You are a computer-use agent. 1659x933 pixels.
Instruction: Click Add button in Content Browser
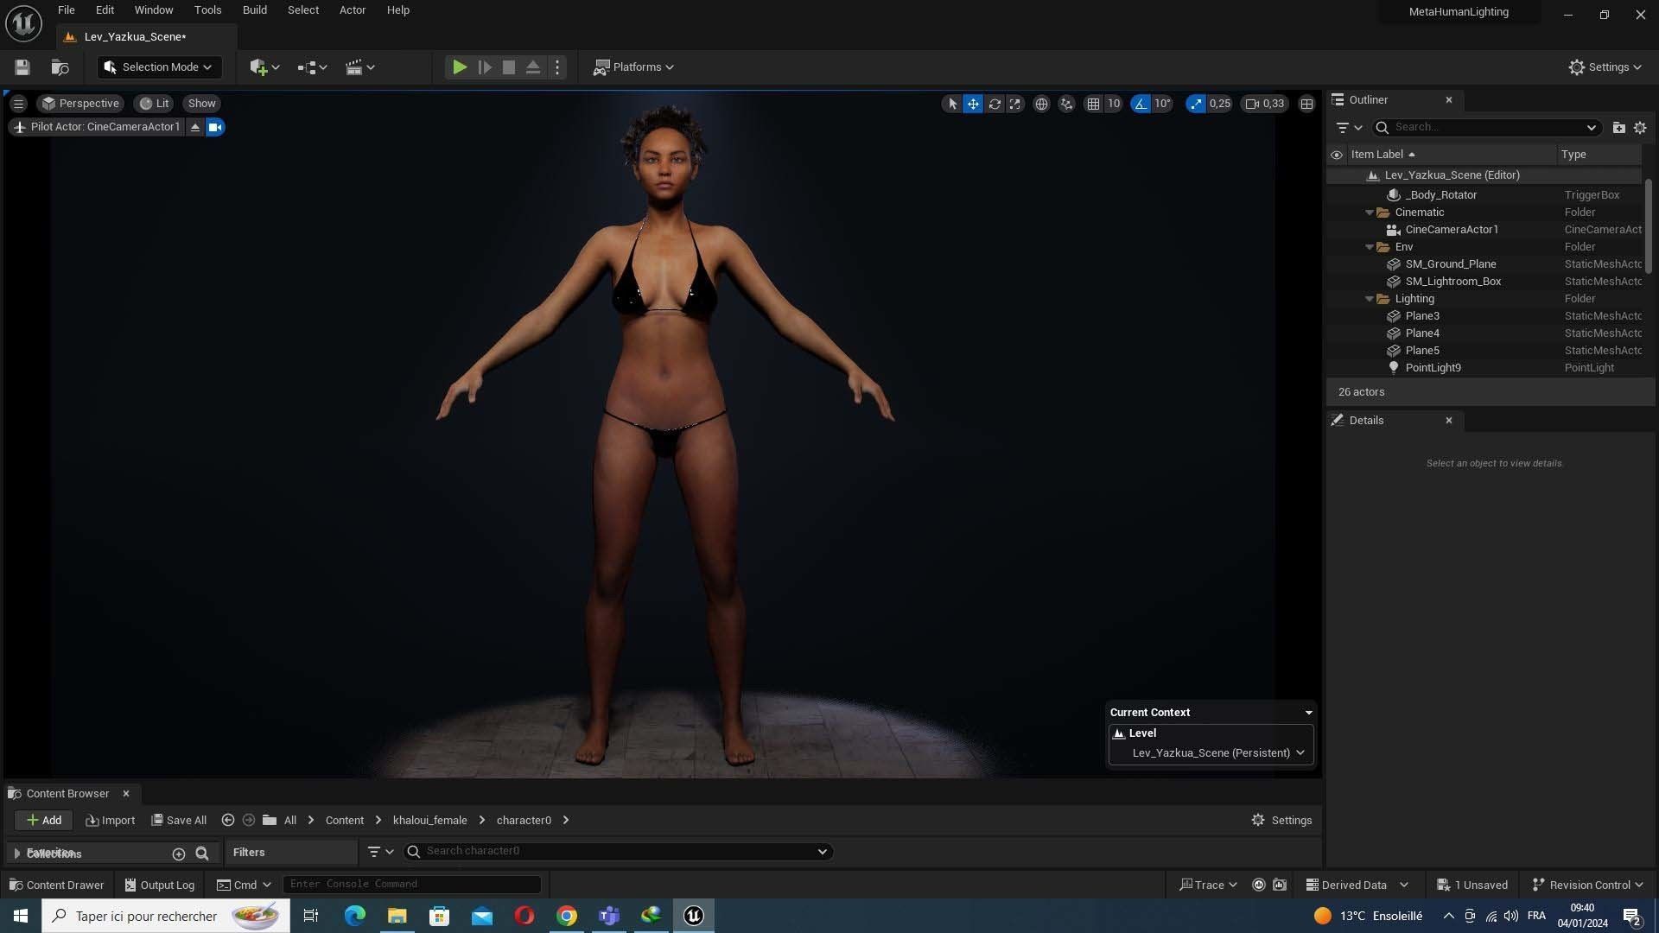point(43,821)
